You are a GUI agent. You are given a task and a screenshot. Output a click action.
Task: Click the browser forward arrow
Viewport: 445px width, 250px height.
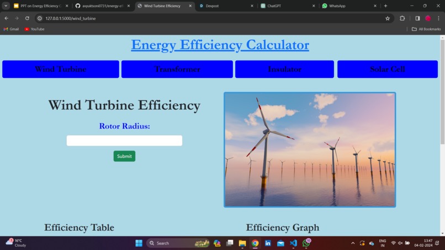coord(17,18)
